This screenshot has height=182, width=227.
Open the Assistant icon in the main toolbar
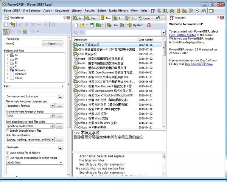tap(152, 11)
